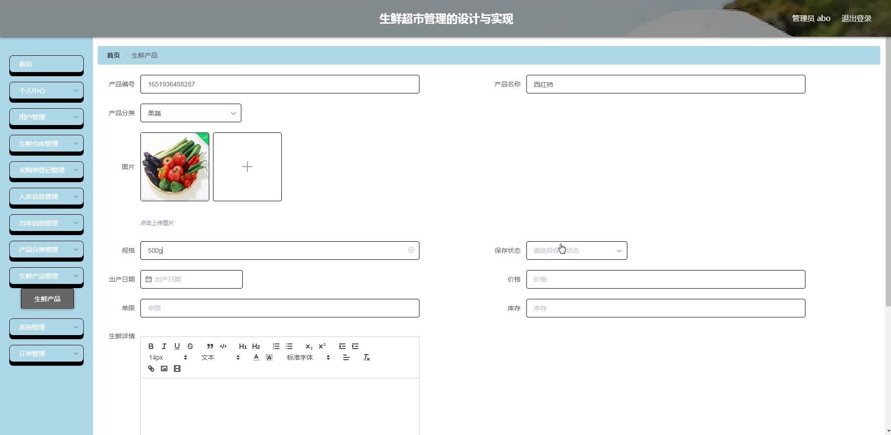Open text background color picker
This screenshot has width=891, height=435.
click(269, 357)
